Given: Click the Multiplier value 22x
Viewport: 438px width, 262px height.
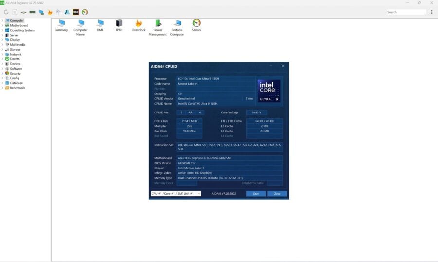Looking at the screenshot, I should 189,126.
